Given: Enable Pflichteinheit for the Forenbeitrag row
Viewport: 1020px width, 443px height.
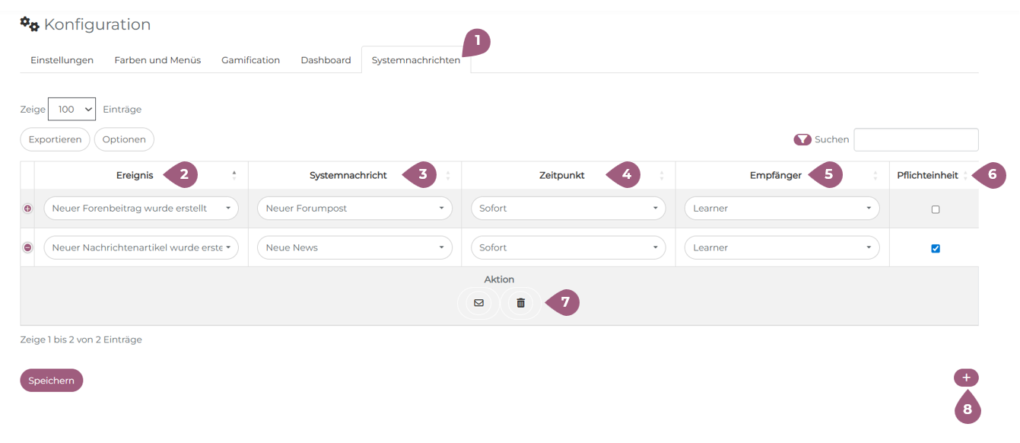Looking at the screenshot, I should pos(936,209).
